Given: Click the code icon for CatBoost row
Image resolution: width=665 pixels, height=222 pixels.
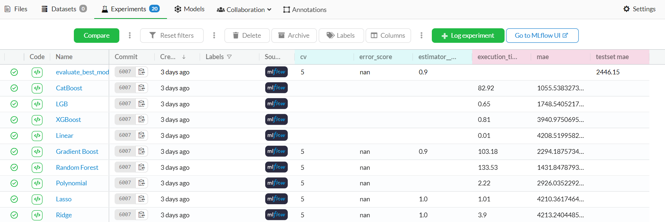Looking at the screenshot, I should [x=37, y=88].
